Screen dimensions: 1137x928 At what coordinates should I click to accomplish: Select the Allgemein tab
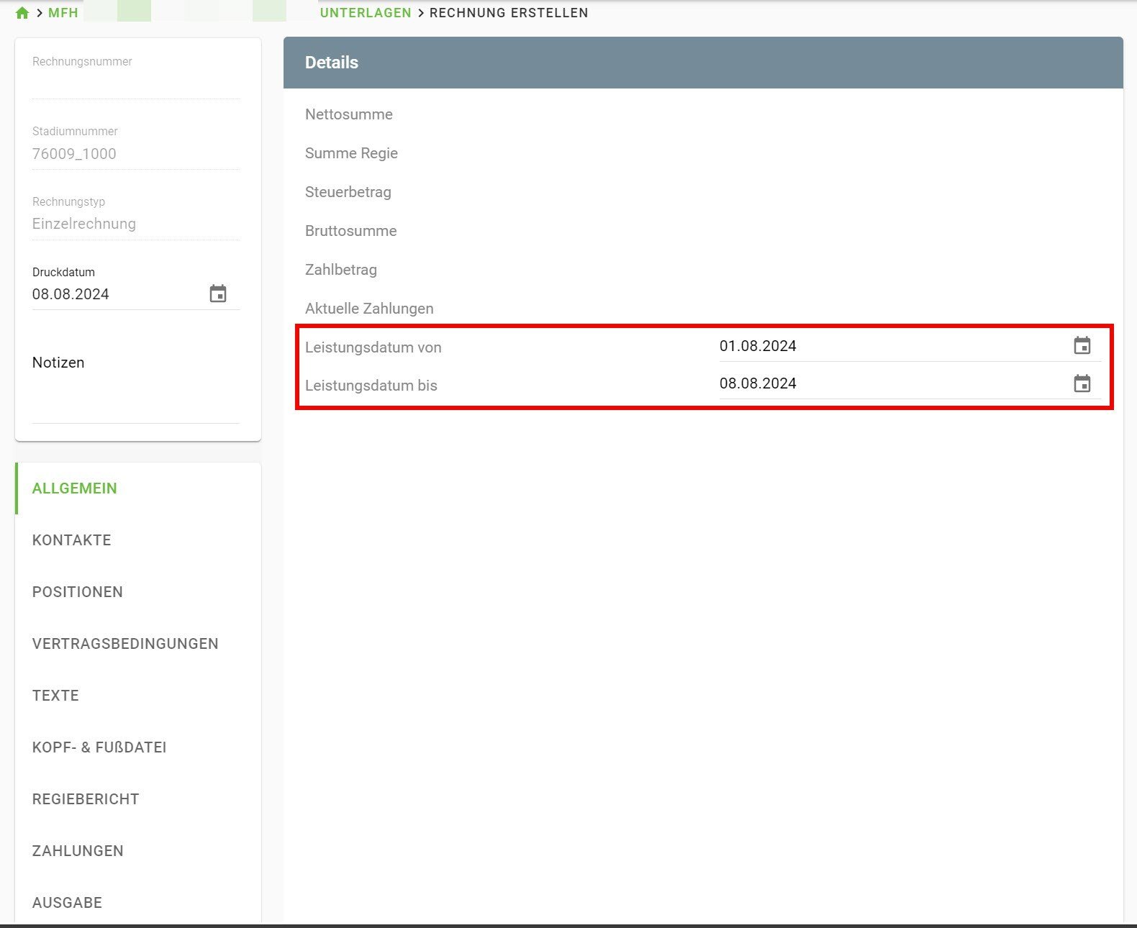coord(75,488)
